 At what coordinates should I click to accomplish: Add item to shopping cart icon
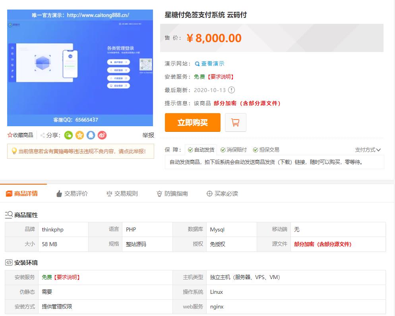click(235, 123)
